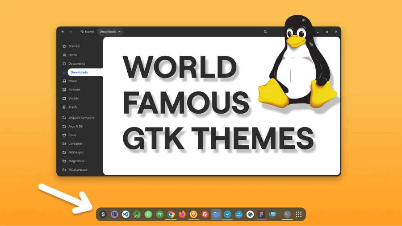The image size is (402, 226).
Task: Show all applications grid
Action: (299, 214)
